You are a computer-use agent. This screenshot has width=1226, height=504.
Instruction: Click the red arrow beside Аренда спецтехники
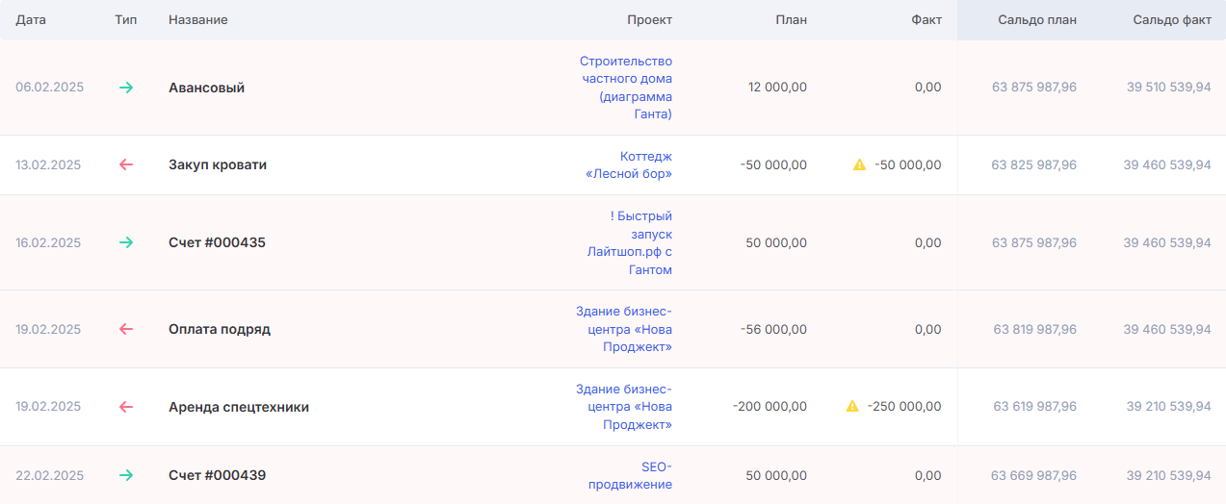pos(126,407)
